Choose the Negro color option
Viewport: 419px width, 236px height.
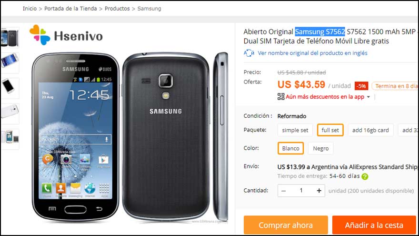click(320, 148)
